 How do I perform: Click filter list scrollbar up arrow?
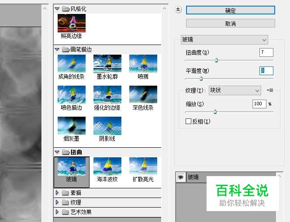click(164, 8)
